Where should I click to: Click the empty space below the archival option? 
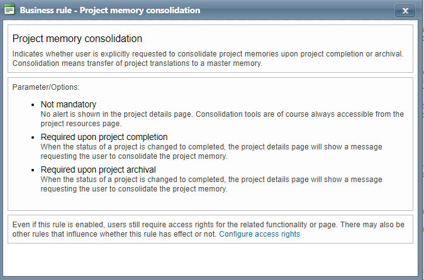click(x=211, y=201)
